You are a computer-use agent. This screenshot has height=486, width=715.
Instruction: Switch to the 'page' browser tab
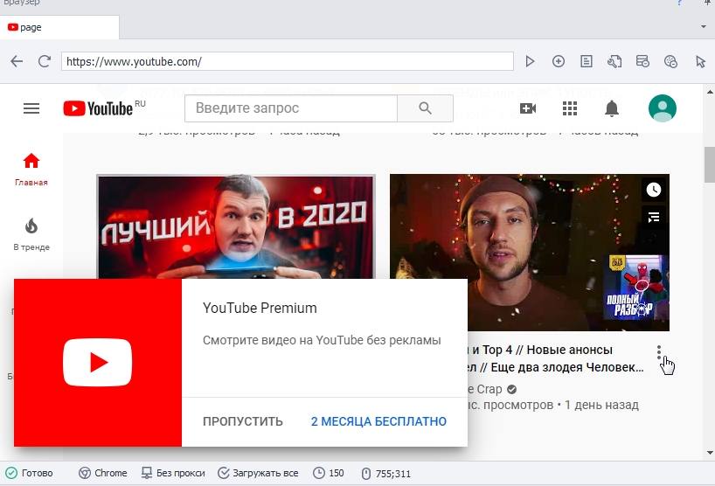(x=59, y=27)
